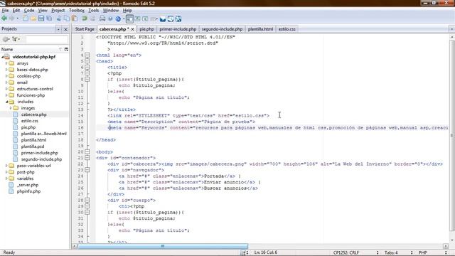
Task: Click the last blue toolbar icon
Action: coord(178,19)
